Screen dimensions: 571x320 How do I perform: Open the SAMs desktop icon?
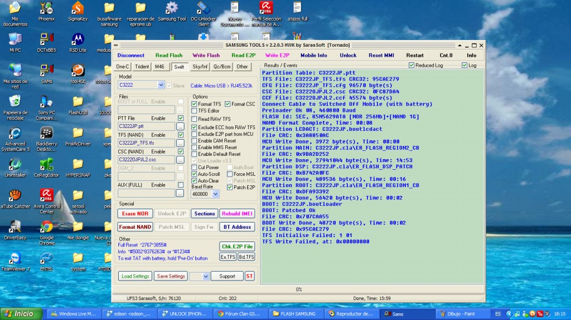point(47,74)
